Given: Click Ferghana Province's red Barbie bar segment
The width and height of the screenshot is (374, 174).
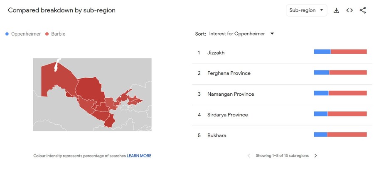Looking at the screenshot, I should coord(348,72).
